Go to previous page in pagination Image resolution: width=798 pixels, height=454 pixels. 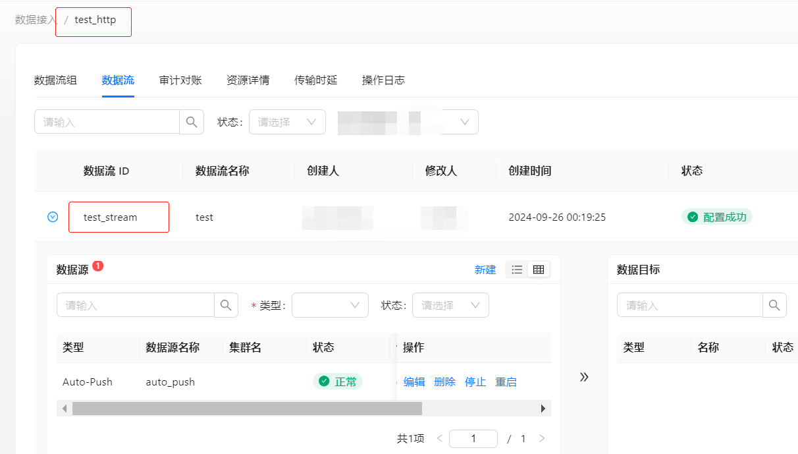tap(440, 438)
